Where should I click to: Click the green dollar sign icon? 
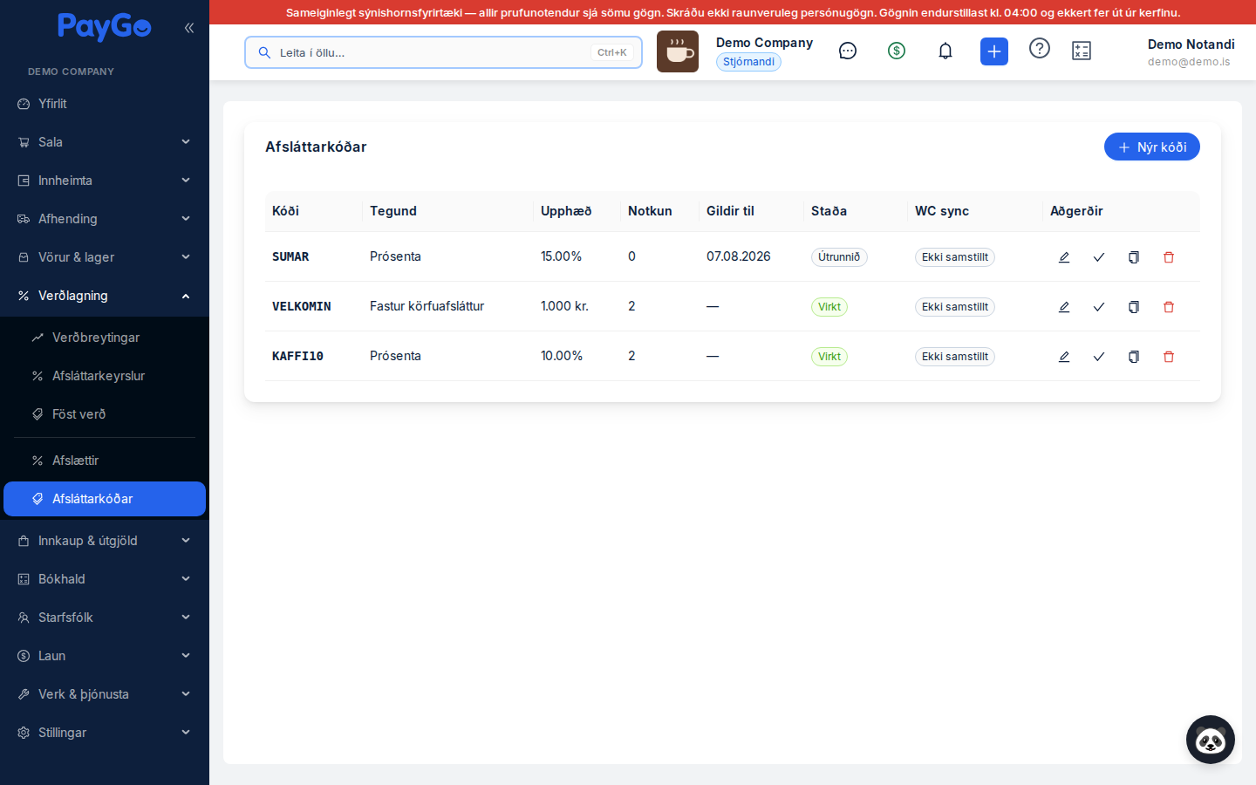(x=897, y=51)
